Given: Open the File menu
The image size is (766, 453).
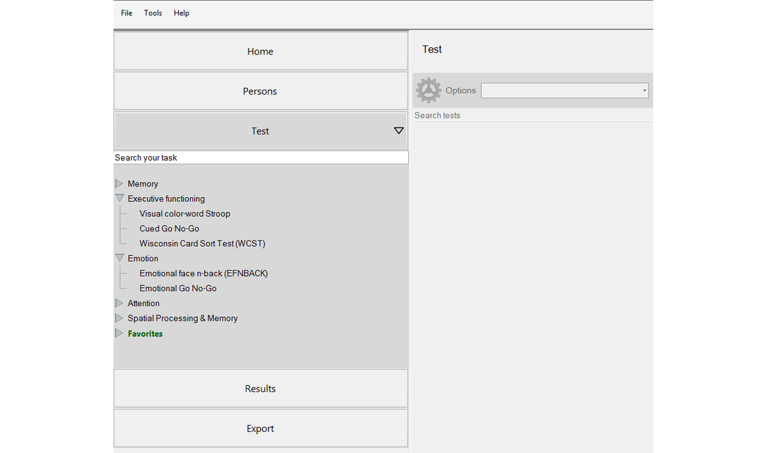Looking at the screenshot, I should point(126,13).
